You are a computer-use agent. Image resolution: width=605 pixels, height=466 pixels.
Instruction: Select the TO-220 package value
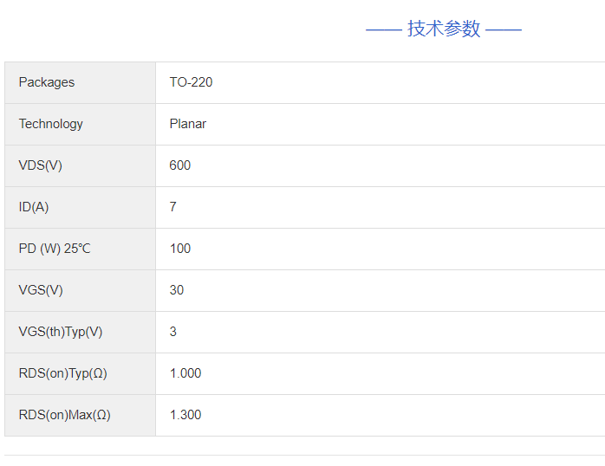point(191,82)
